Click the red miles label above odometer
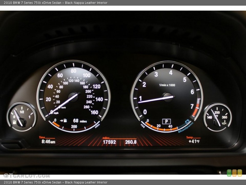This screenshot has height=185, width=246. pyautogui.click(x=106, y=138)
